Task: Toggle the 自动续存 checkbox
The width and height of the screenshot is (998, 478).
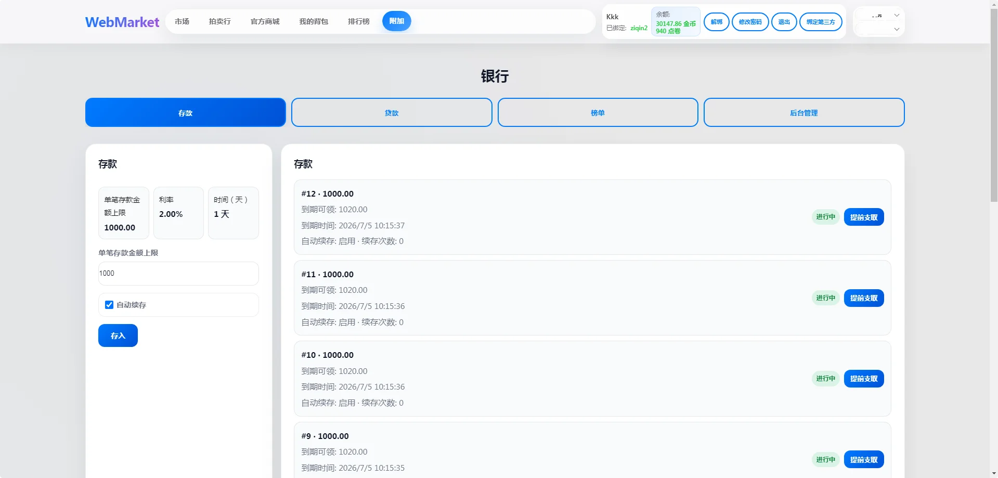Action: [x=109, y=305]
